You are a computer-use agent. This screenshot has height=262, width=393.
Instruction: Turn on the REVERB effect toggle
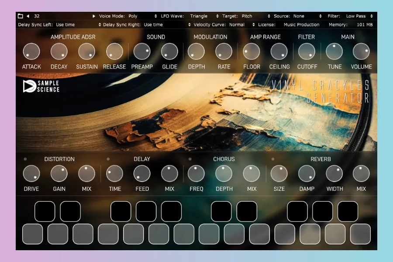click(273, 159)
